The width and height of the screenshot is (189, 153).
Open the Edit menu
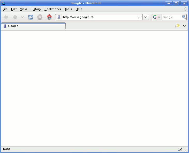pyautogui.click(x=14, y=9)
